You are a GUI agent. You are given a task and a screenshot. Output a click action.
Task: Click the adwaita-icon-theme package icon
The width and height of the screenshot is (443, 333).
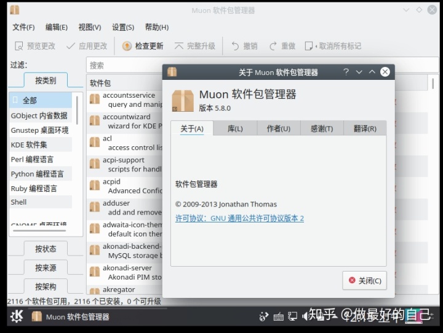click(x=95, y=229)
